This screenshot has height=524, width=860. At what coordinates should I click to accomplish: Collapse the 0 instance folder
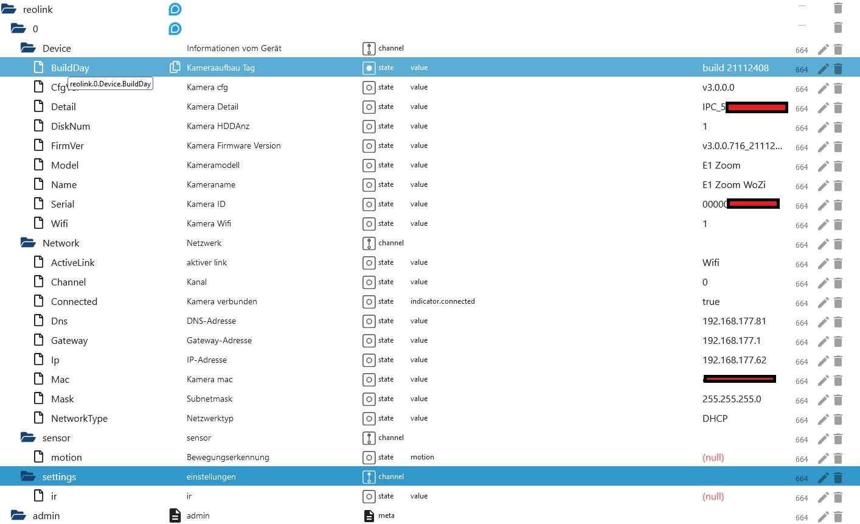coord(18,29)
